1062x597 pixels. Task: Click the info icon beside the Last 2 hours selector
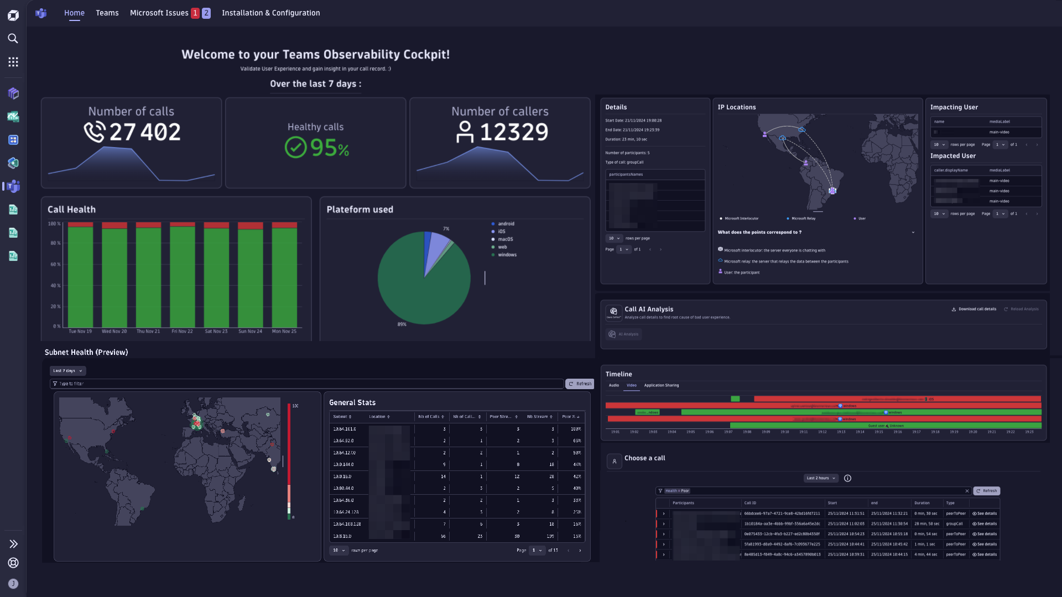(848, 478)
